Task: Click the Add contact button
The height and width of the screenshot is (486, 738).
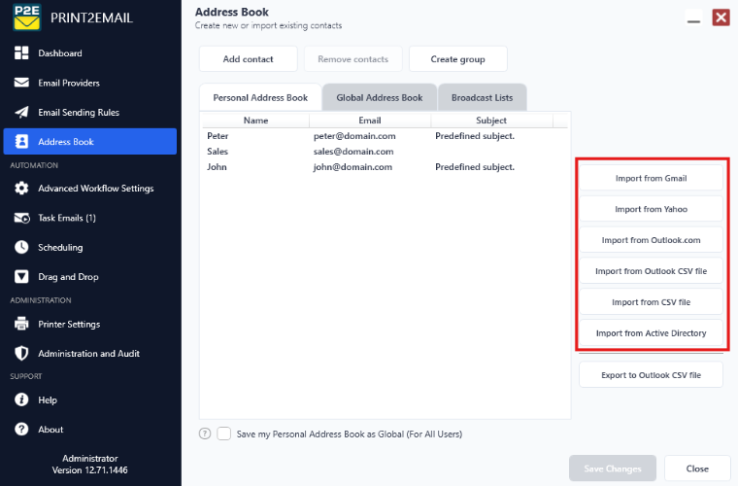Action: pos(248,59)
